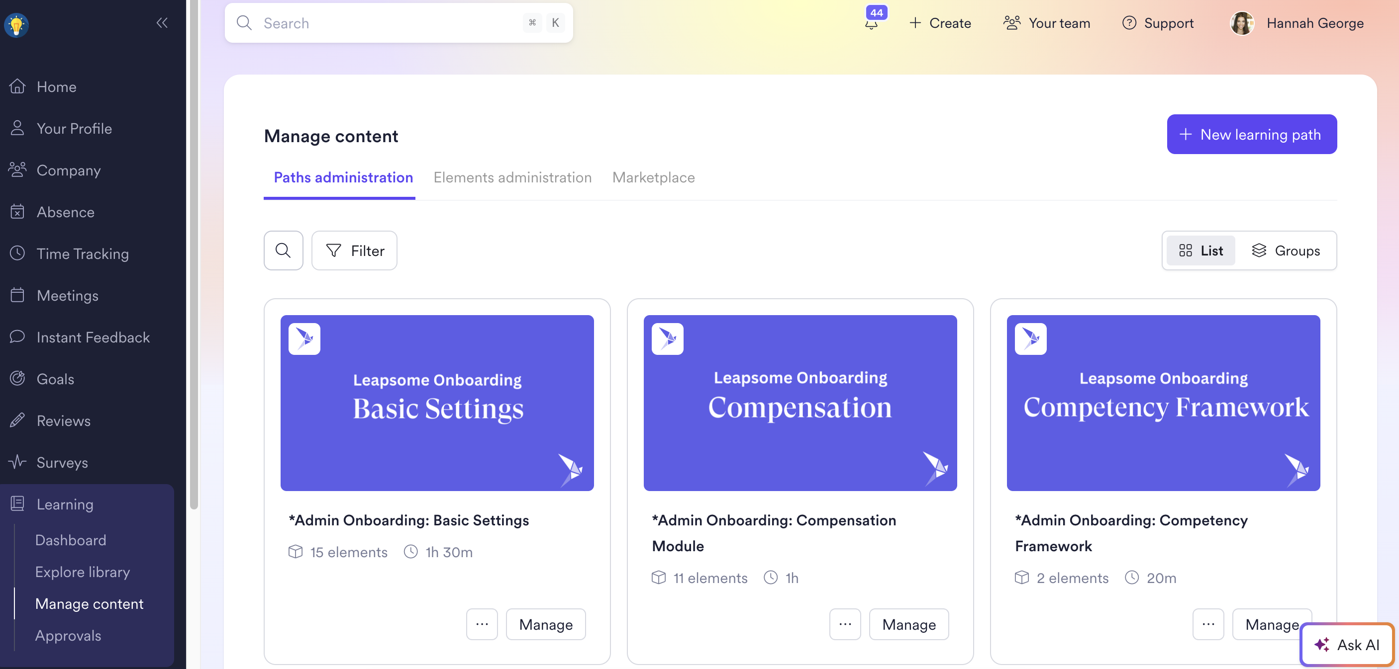This screenshot has width=1399, height=669.
Task: Open more options for Compensation Module path
Action: [844, 624]
